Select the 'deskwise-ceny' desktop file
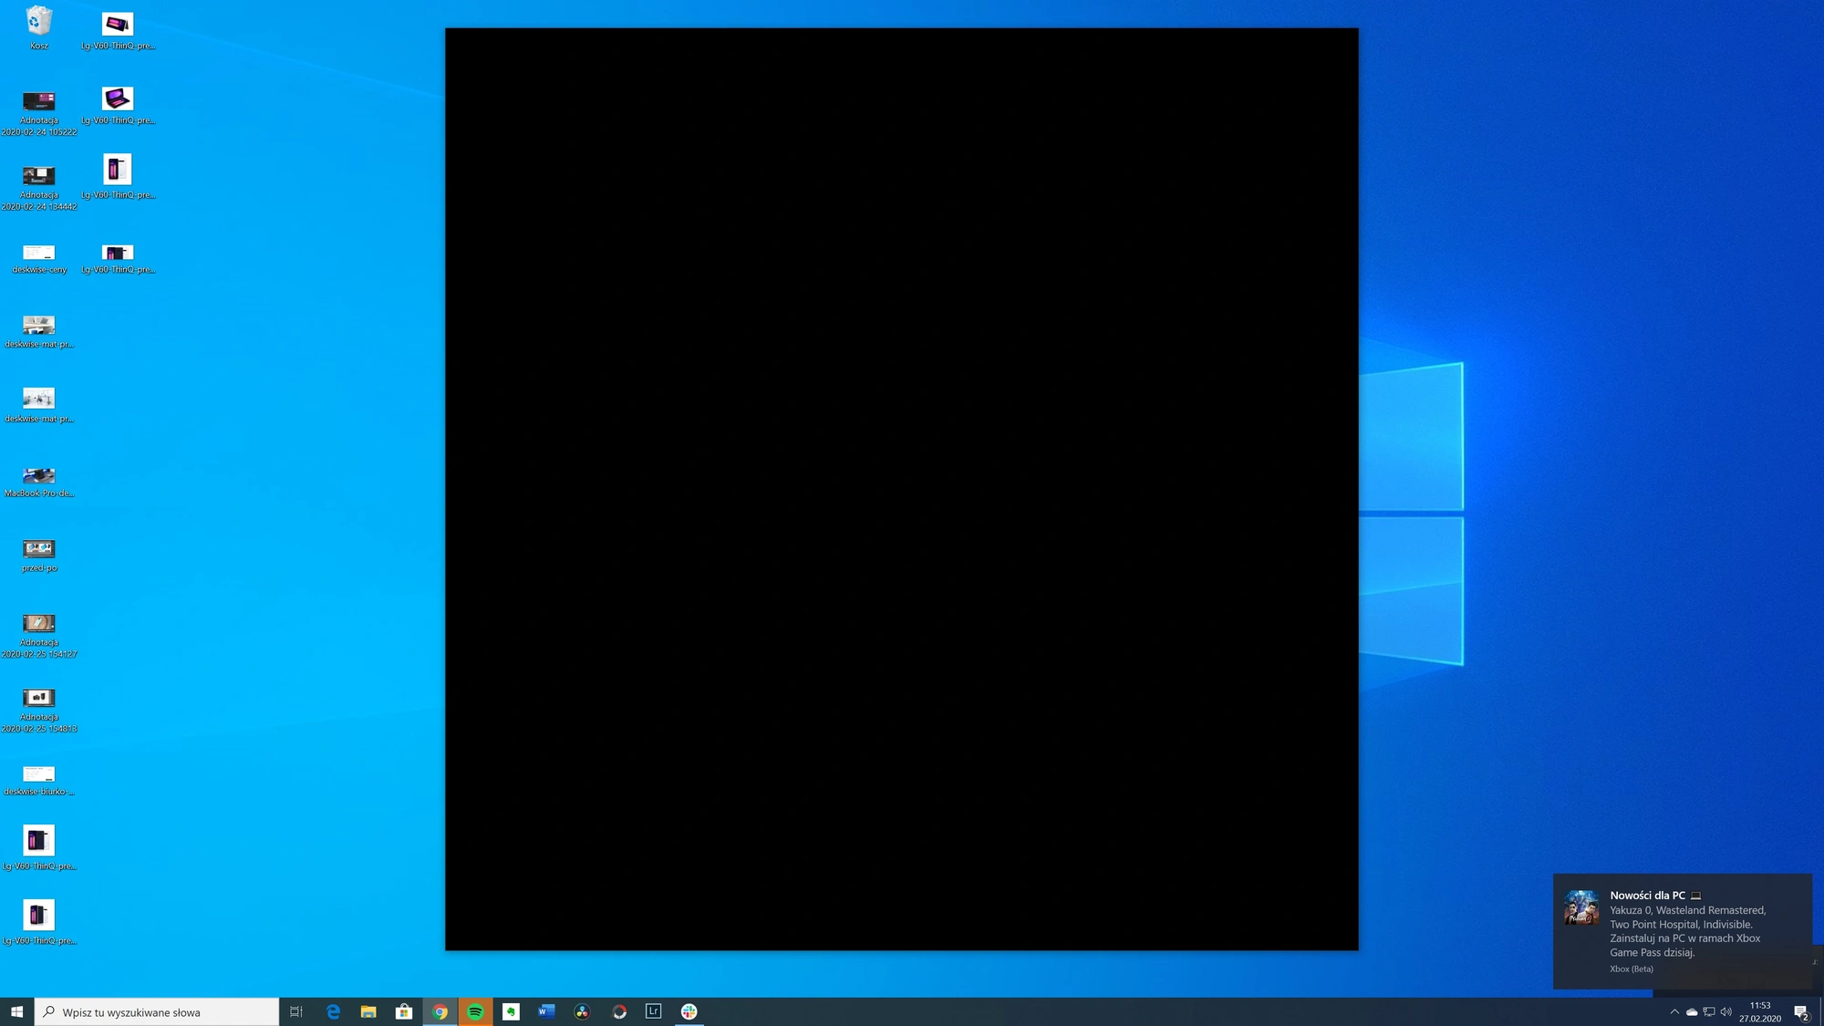This screenshot has height=1026, width=1824. coord(39,259)
